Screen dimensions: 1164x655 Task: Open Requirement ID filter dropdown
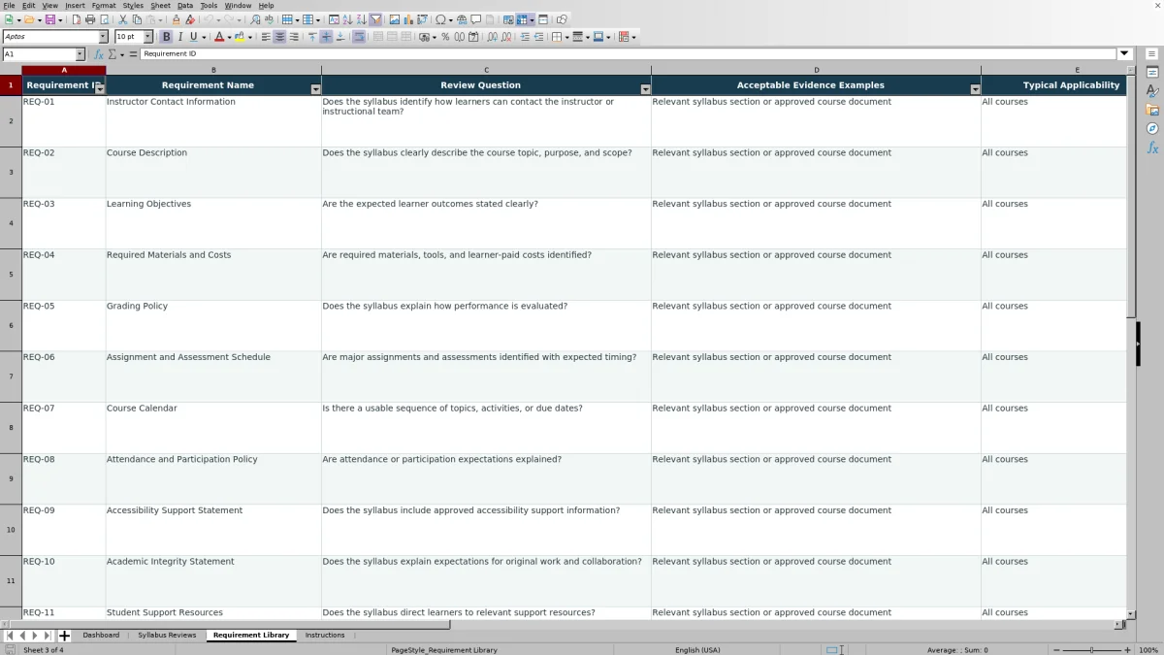pyautogui.click(x=99, y=89)
